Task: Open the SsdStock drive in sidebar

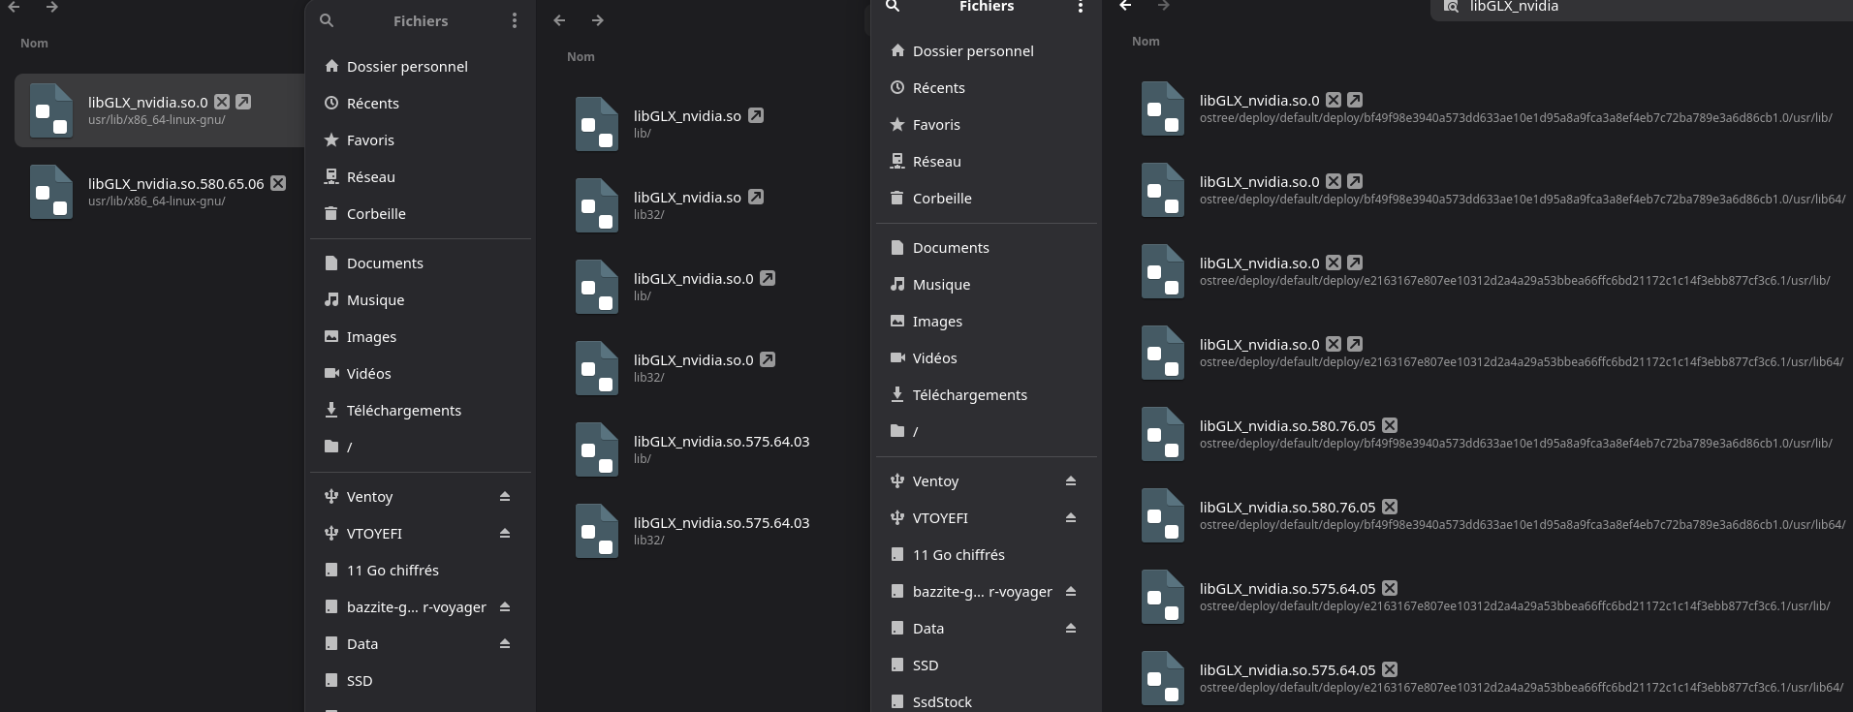Action: pos(942,701)
